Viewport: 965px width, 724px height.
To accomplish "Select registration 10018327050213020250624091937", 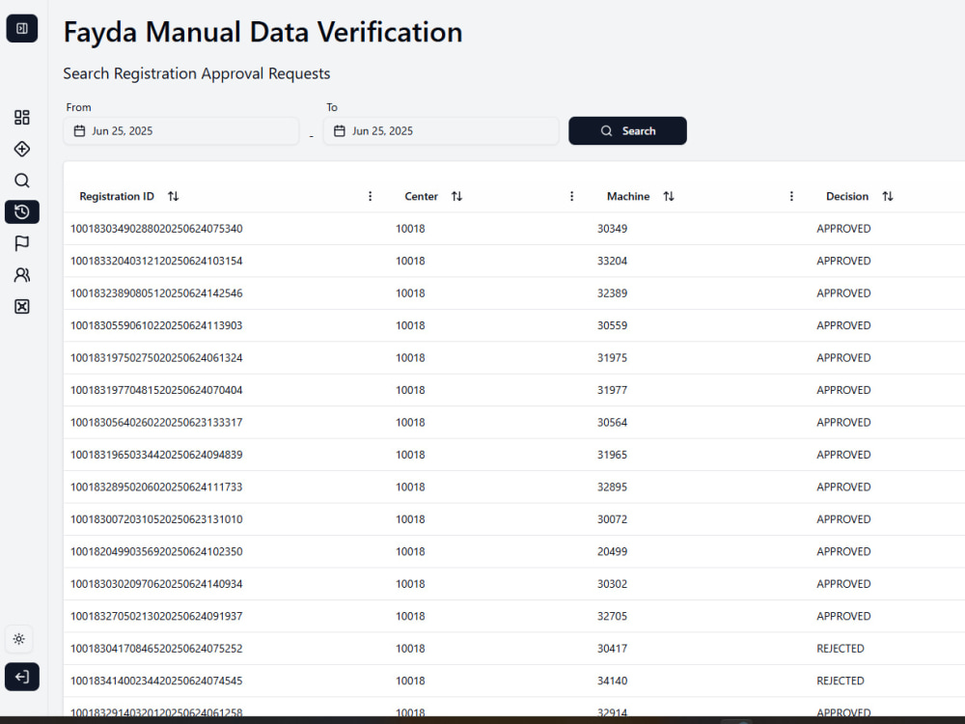I will tap(156, 616).
